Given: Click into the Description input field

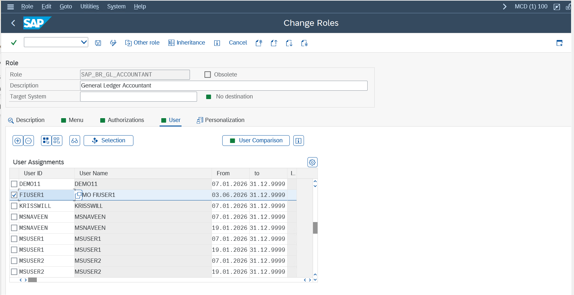Looking at the screenshot, I should pyautogui.click(x=224, y=86).
